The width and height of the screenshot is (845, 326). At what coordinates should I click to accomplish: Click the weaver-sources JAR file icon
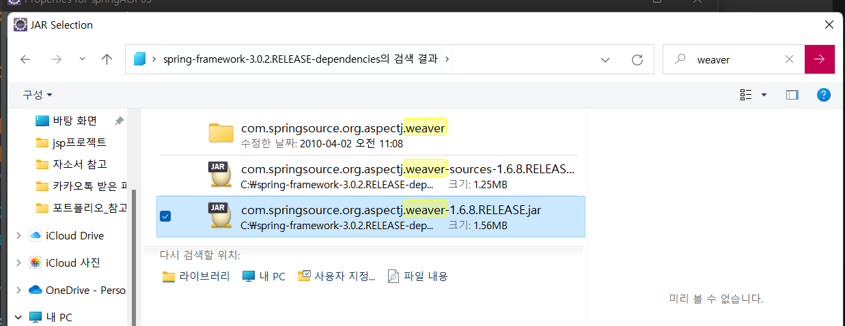coord(221,175)
